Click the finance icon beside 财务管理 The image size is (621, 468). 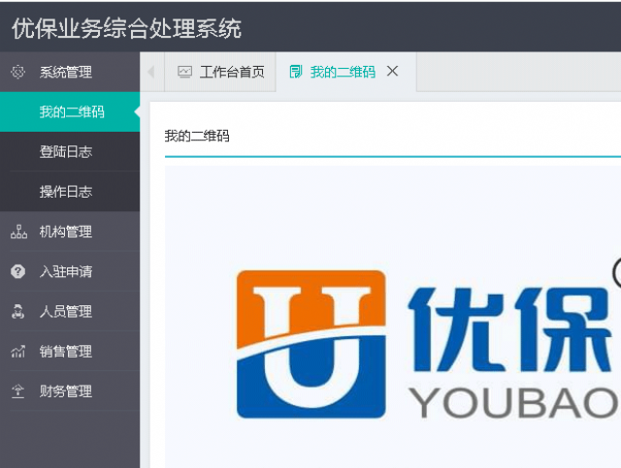tap(17, 391)
